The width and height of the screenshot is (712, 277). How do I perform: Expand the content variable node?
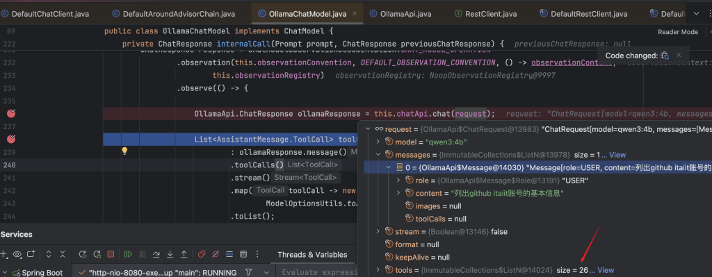(x=398, y=193)
